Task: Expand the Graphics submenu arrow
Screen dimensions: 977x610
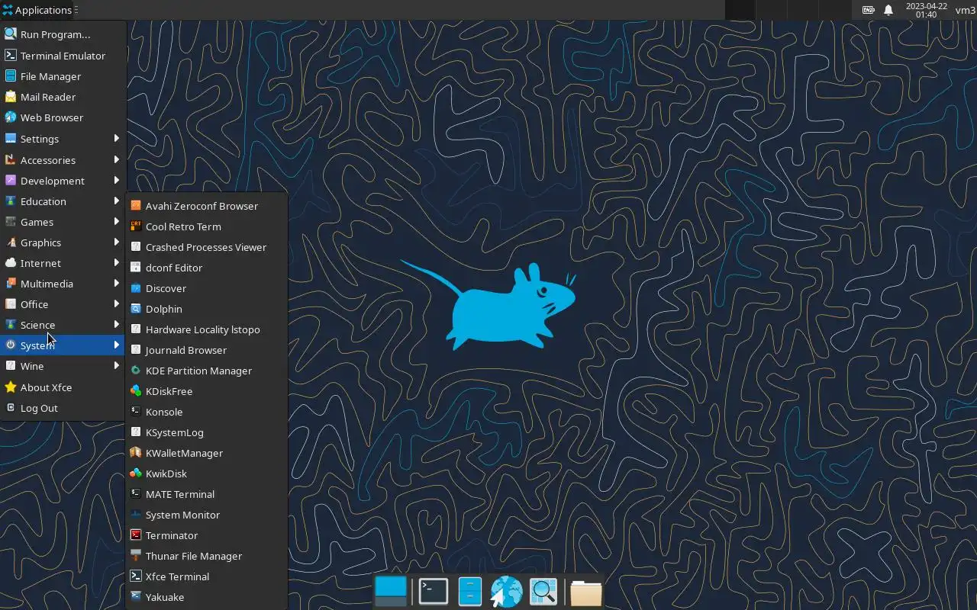Action: (117, 242)
